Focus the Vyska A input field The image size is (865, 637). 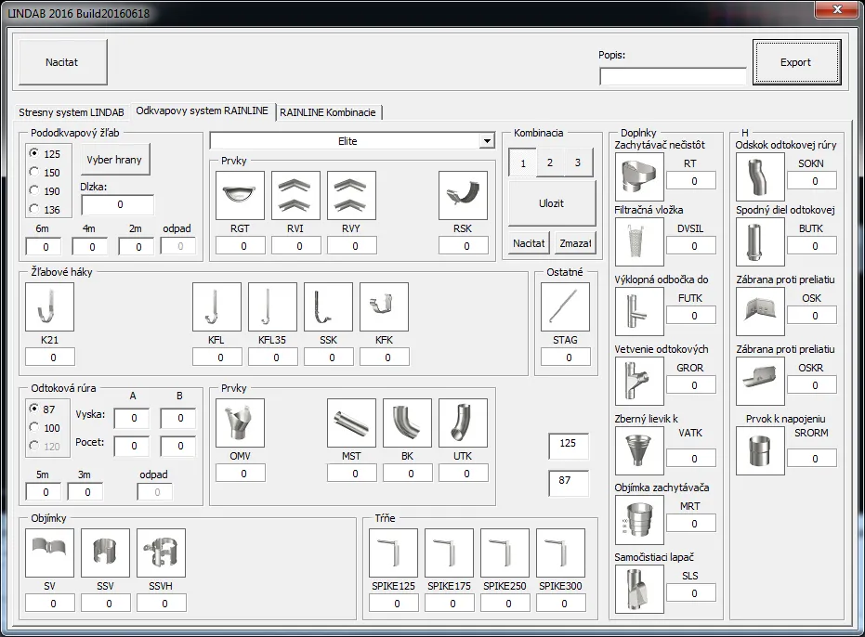(x=132, y=418)
